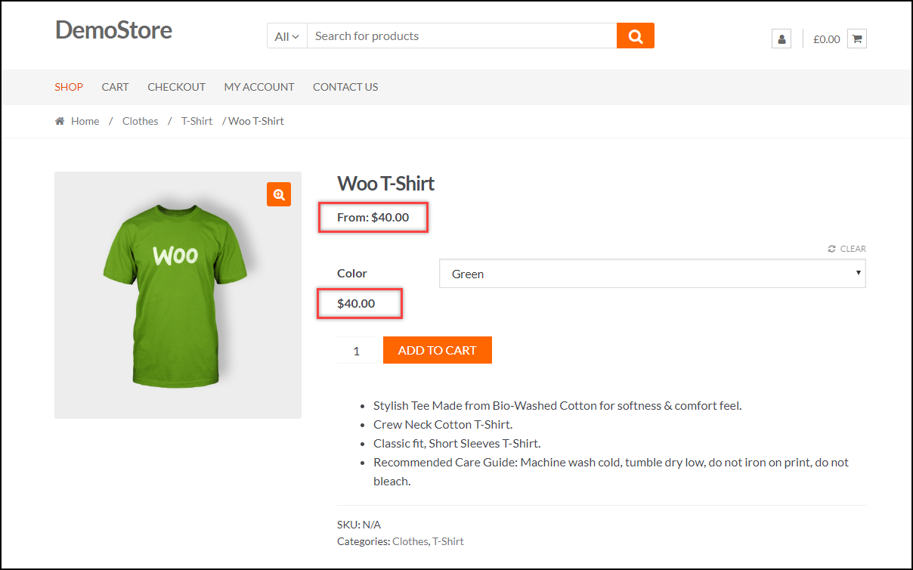Viewport: 913px width, 570px height.
Task: Follow the T-Shirt breadcrumb link
Action: pyautogui.click(x=197, y=121)
